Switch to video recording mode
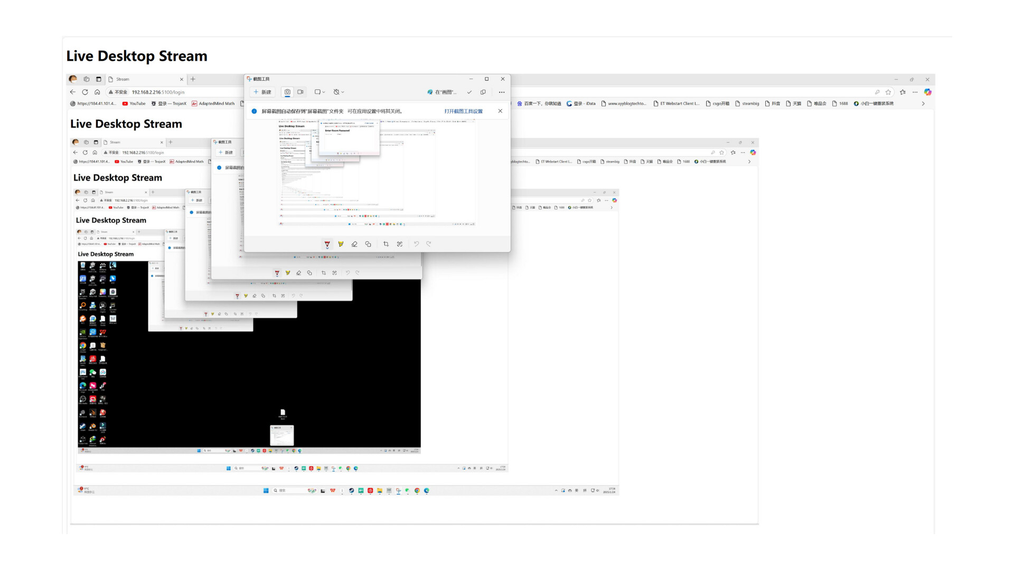Screen dimensions: 1014x570 300,92
